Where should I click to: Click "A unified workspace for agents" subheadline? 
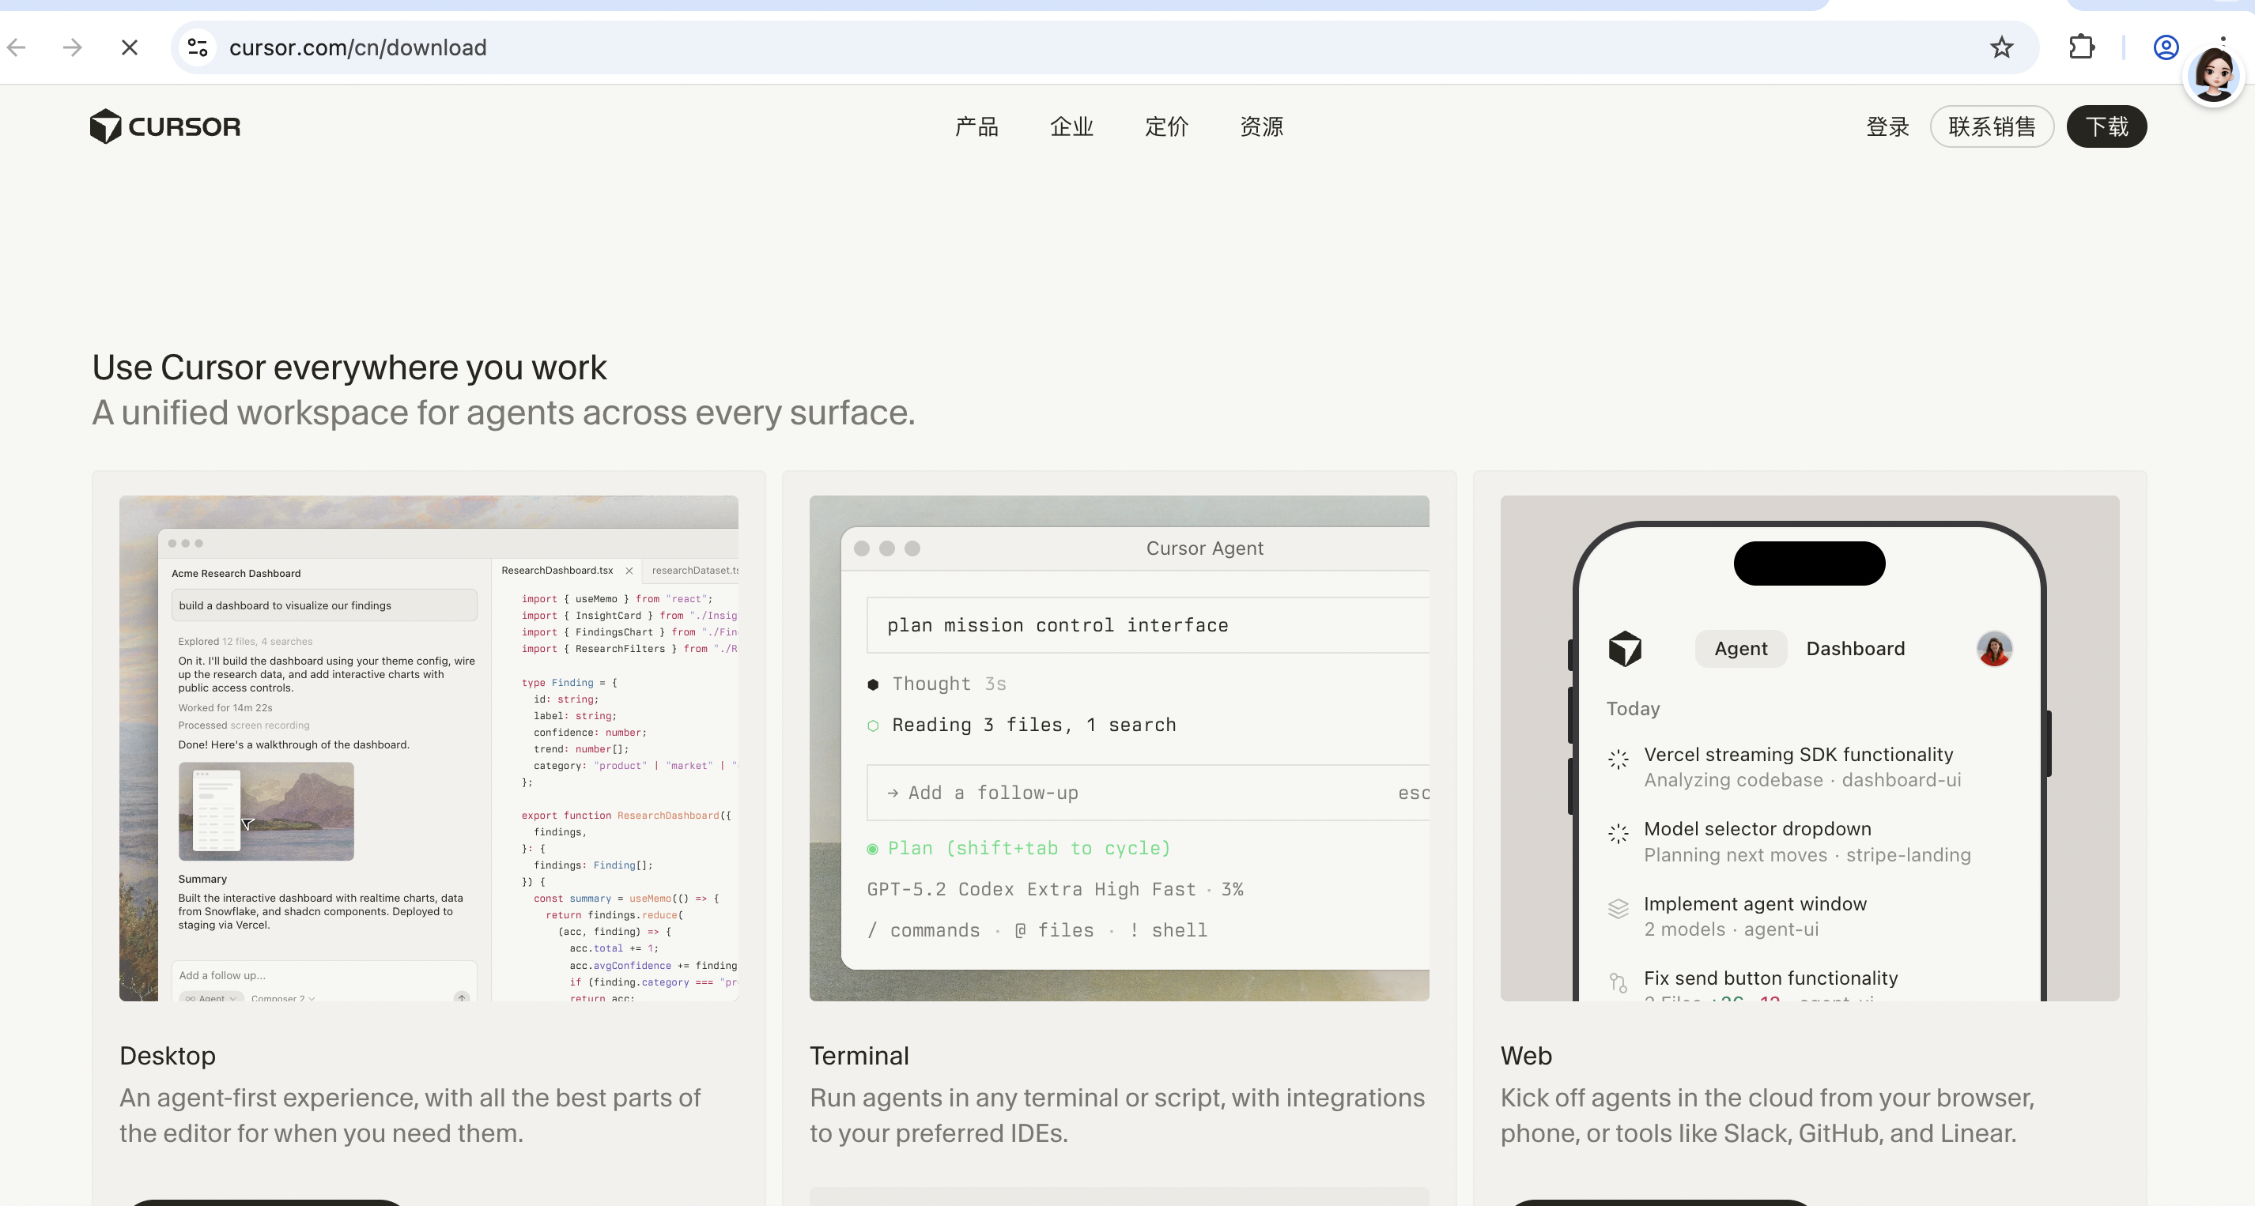point(504,413)
